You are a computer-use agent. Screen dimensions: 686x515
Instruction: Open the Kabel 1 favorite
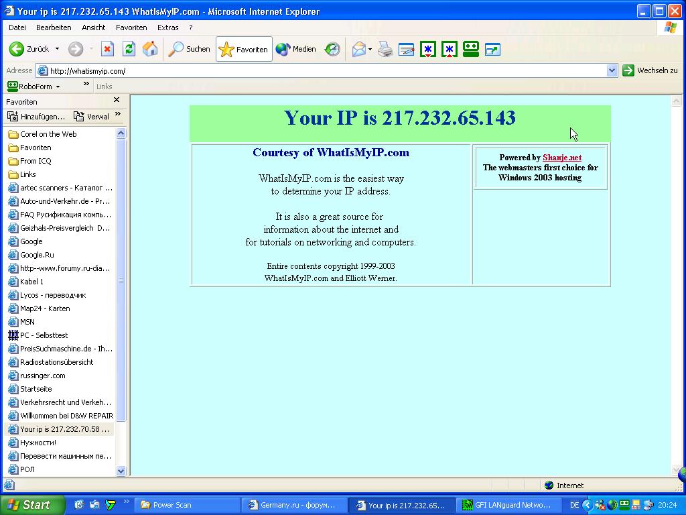pos(26,282)
